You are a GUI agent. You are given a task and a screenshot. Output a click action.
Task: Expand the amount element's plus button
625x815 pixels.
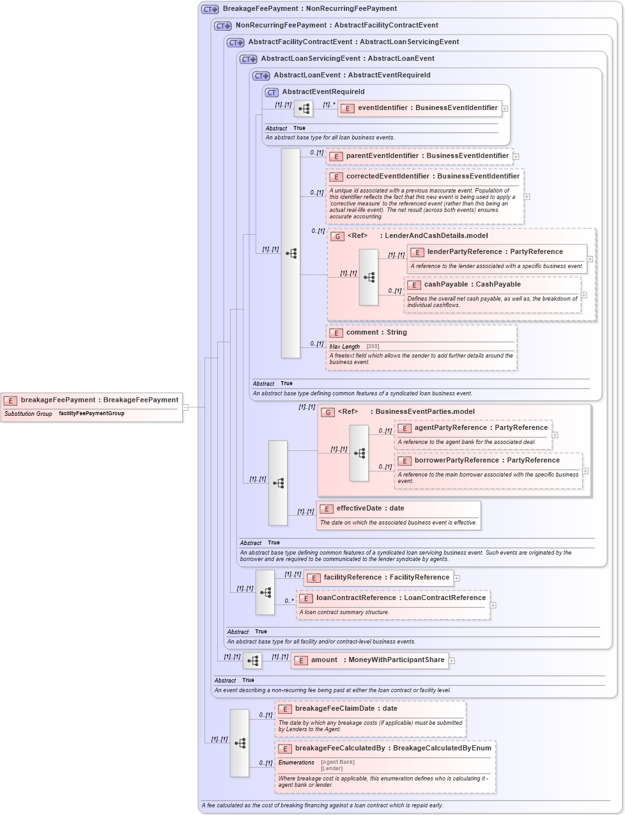click(452, 660)
